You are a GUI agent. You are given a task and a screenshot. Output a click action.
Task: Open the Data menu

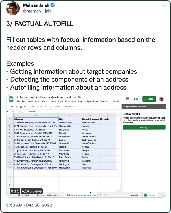click(54, 101)
